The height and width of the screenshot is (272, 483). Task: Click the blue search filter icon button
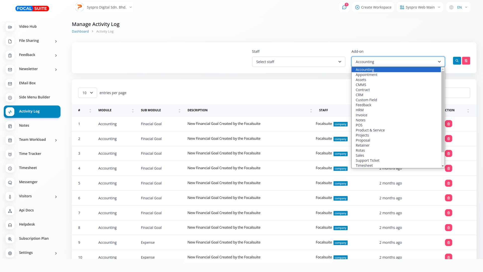click(457, 61)
